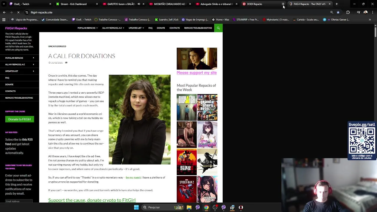Screen dimensions: 377x212
Task: Open Repacks Troubleshooting in top menu
Action: coord(198,28)
